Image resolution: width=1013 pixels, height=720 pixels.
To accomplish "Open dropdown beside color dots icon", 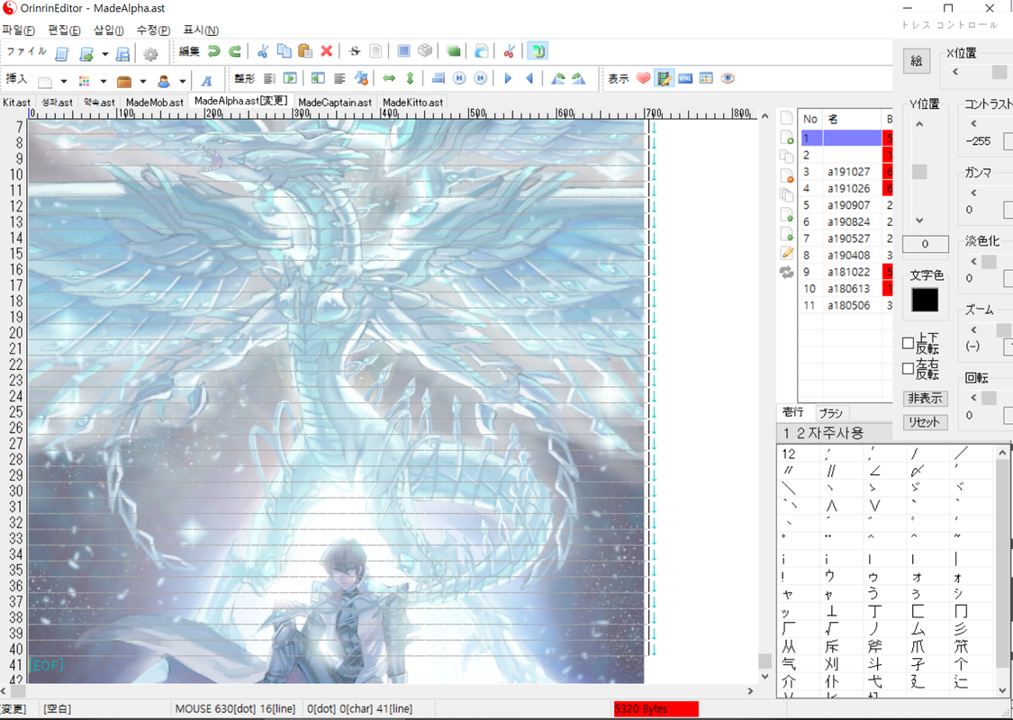I will click(x=104, y=81).
